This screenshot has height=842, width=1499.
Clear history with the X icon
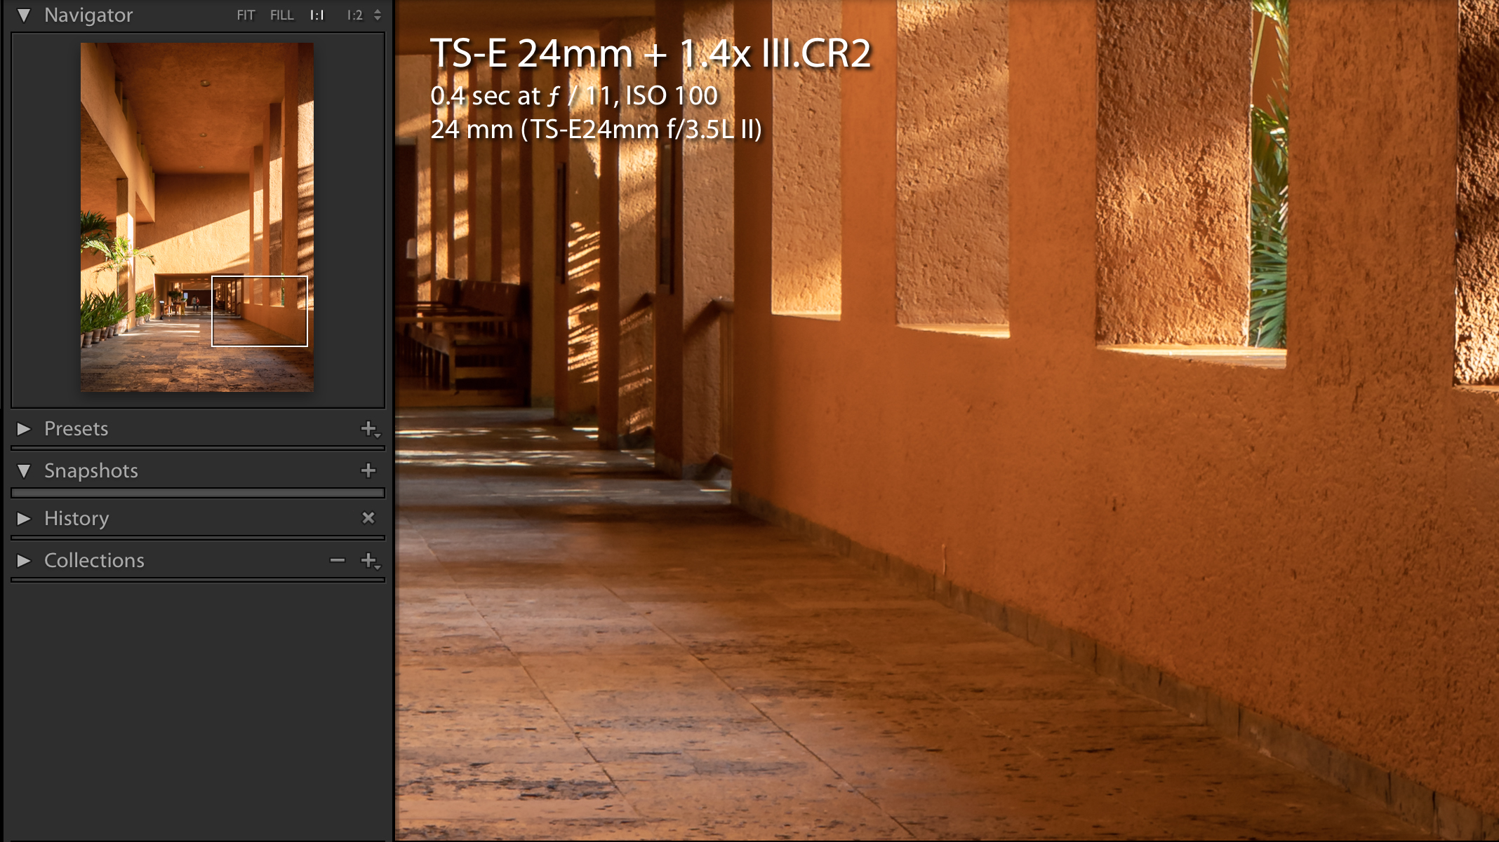click(368, 518)
